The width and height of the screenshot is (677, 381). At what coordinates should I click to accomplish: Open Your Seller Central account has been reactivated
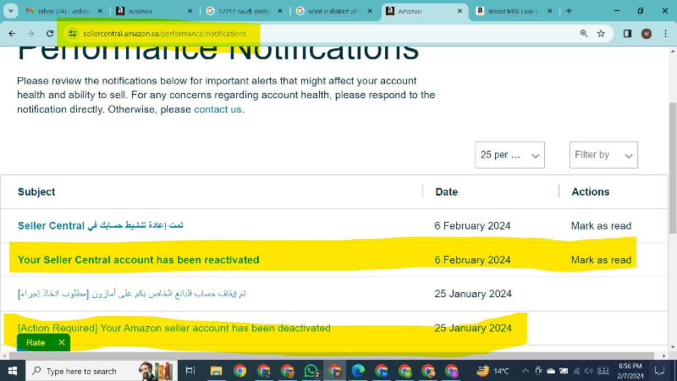[138, 260]
